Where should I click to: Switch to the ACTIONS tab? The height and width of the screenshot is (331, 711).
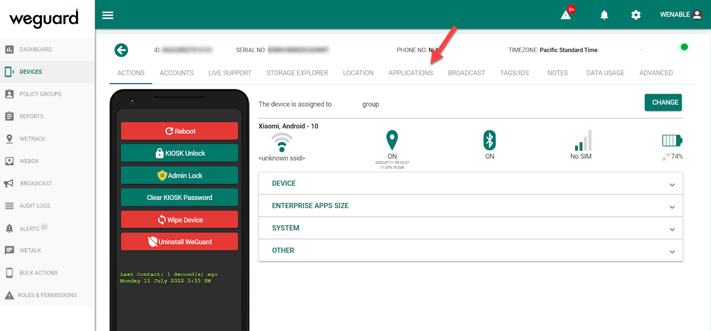tap(131, 73)
